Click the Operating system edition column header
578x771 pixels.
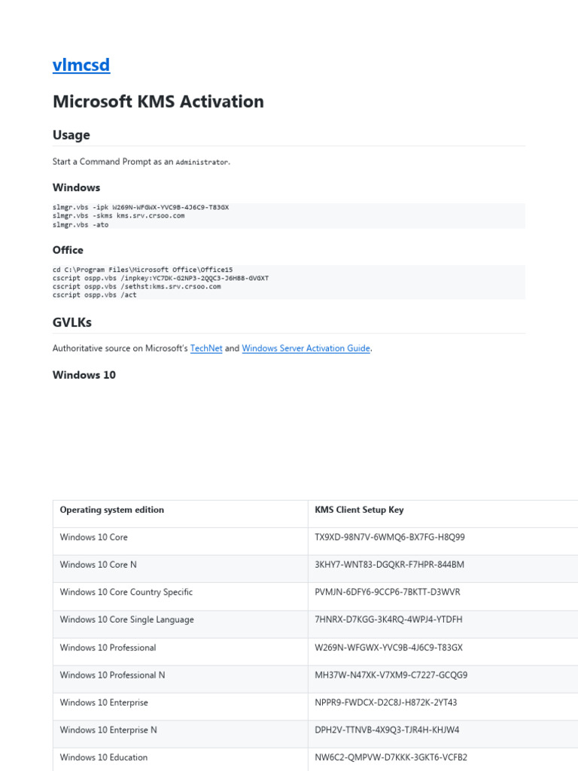click(x=112, y=510)
